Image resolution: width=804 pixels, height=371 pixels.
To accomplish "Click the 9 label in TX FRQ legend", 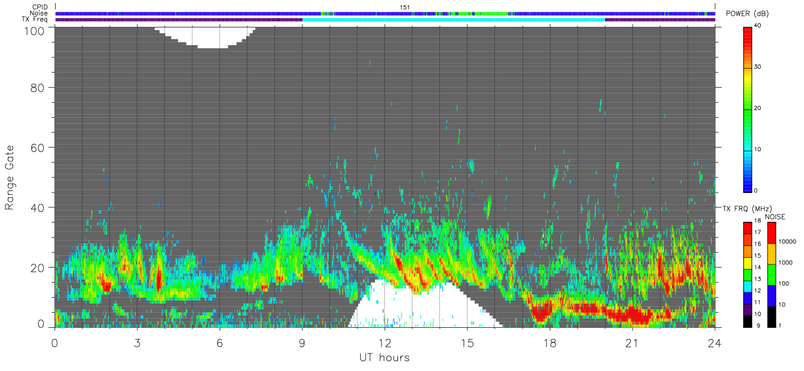I will pos(758,325).
